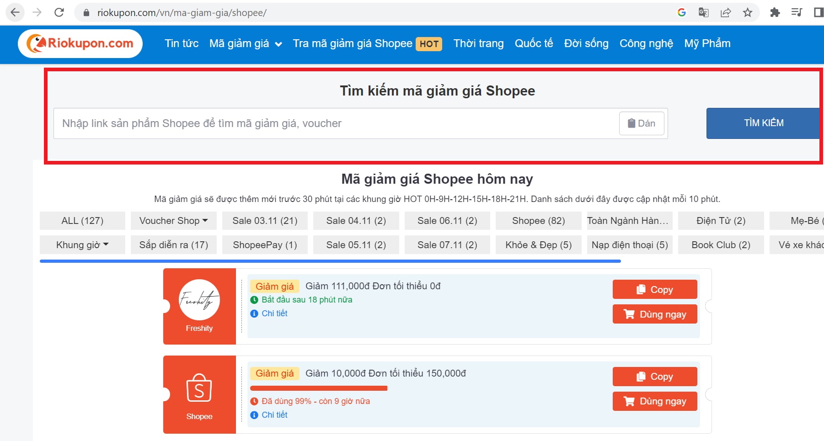The image size is (824, 441).
Task: Click the Shopee bag logo on voucher
Action: 199,388
